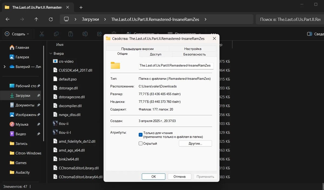Edit the folder name field
Screen dimensions: 324x190
tap(176, 66)
